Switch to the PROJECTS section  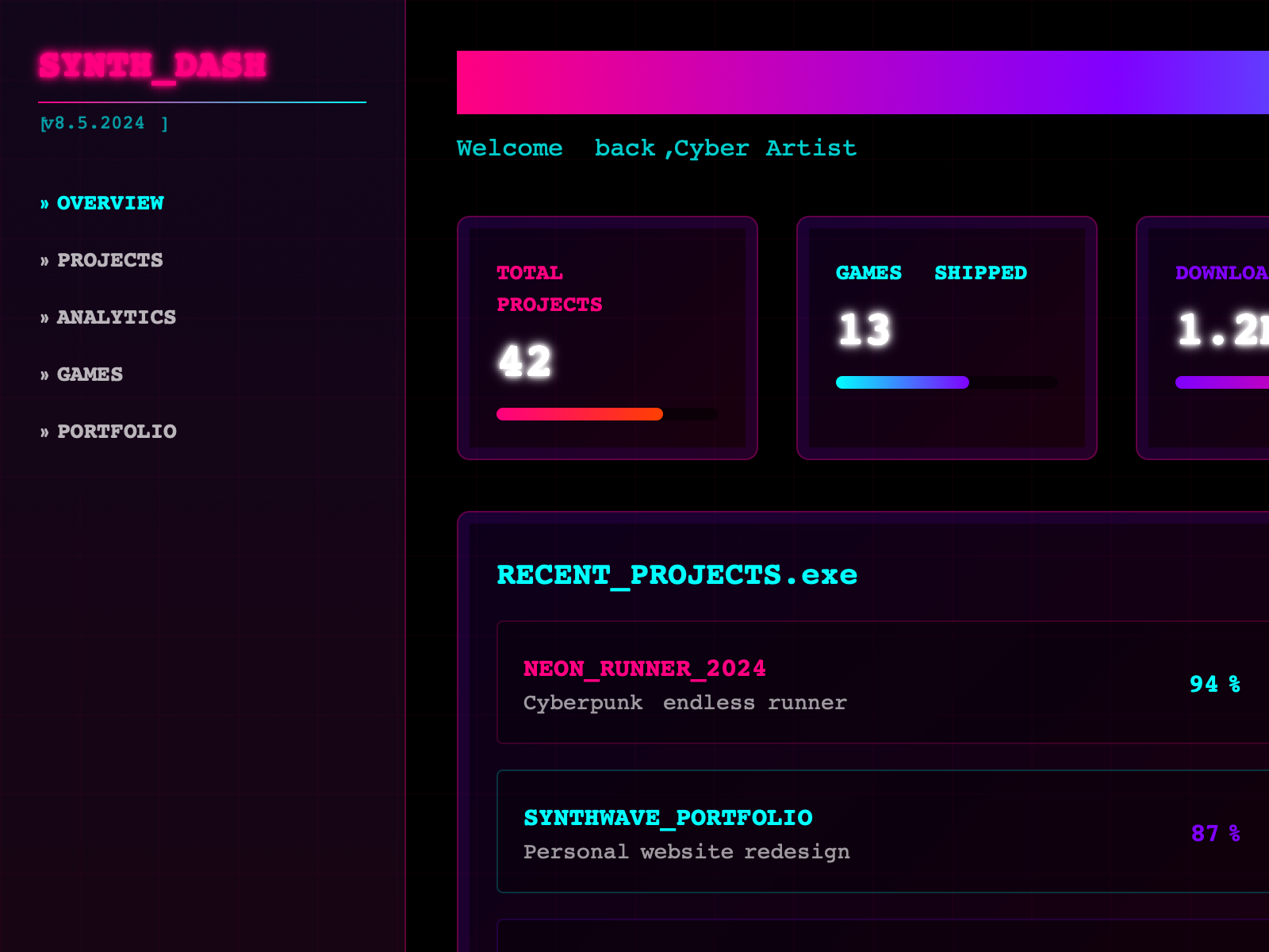pyautogui.click(x=109, y=260)
